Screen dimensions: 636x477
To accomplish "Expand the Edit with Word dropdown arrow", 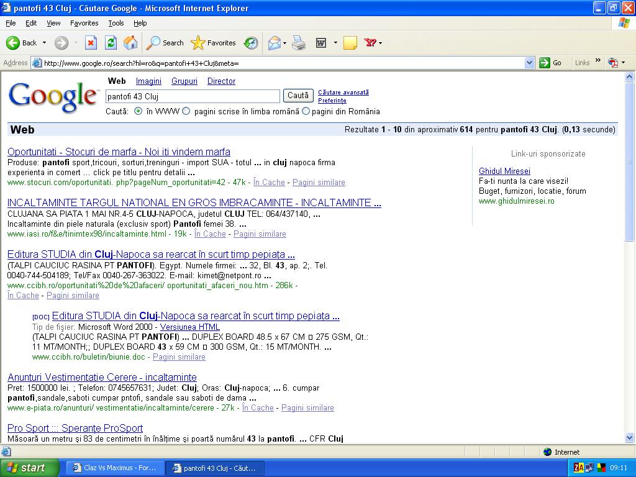I will pyautogui.click(x=335, y=43).
